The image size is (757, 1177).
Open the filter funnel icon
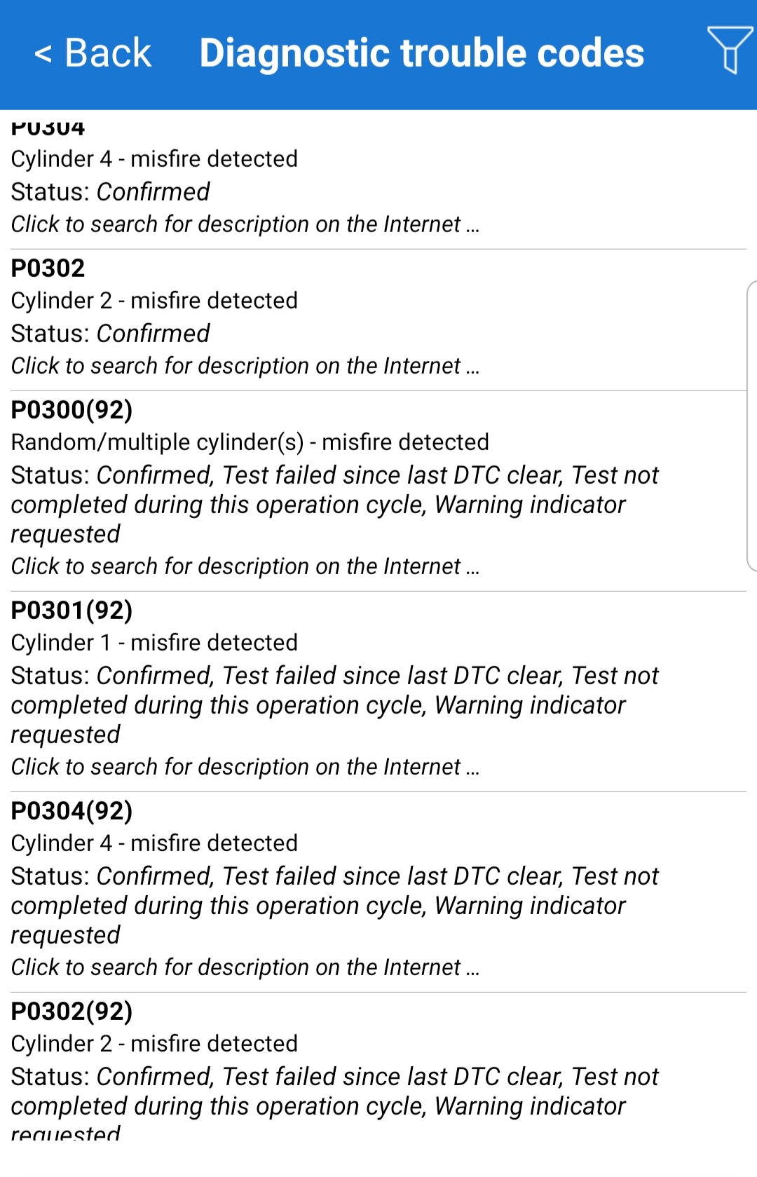729,50
